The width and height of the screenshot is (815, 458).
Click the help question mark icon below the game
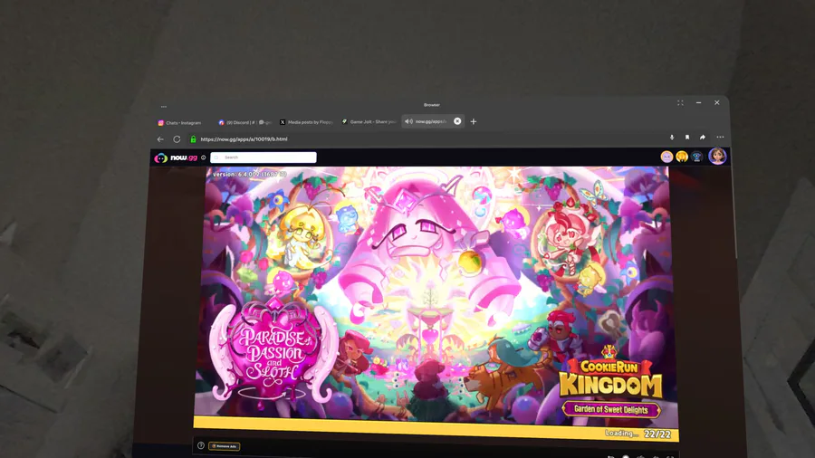pos(201,445)
